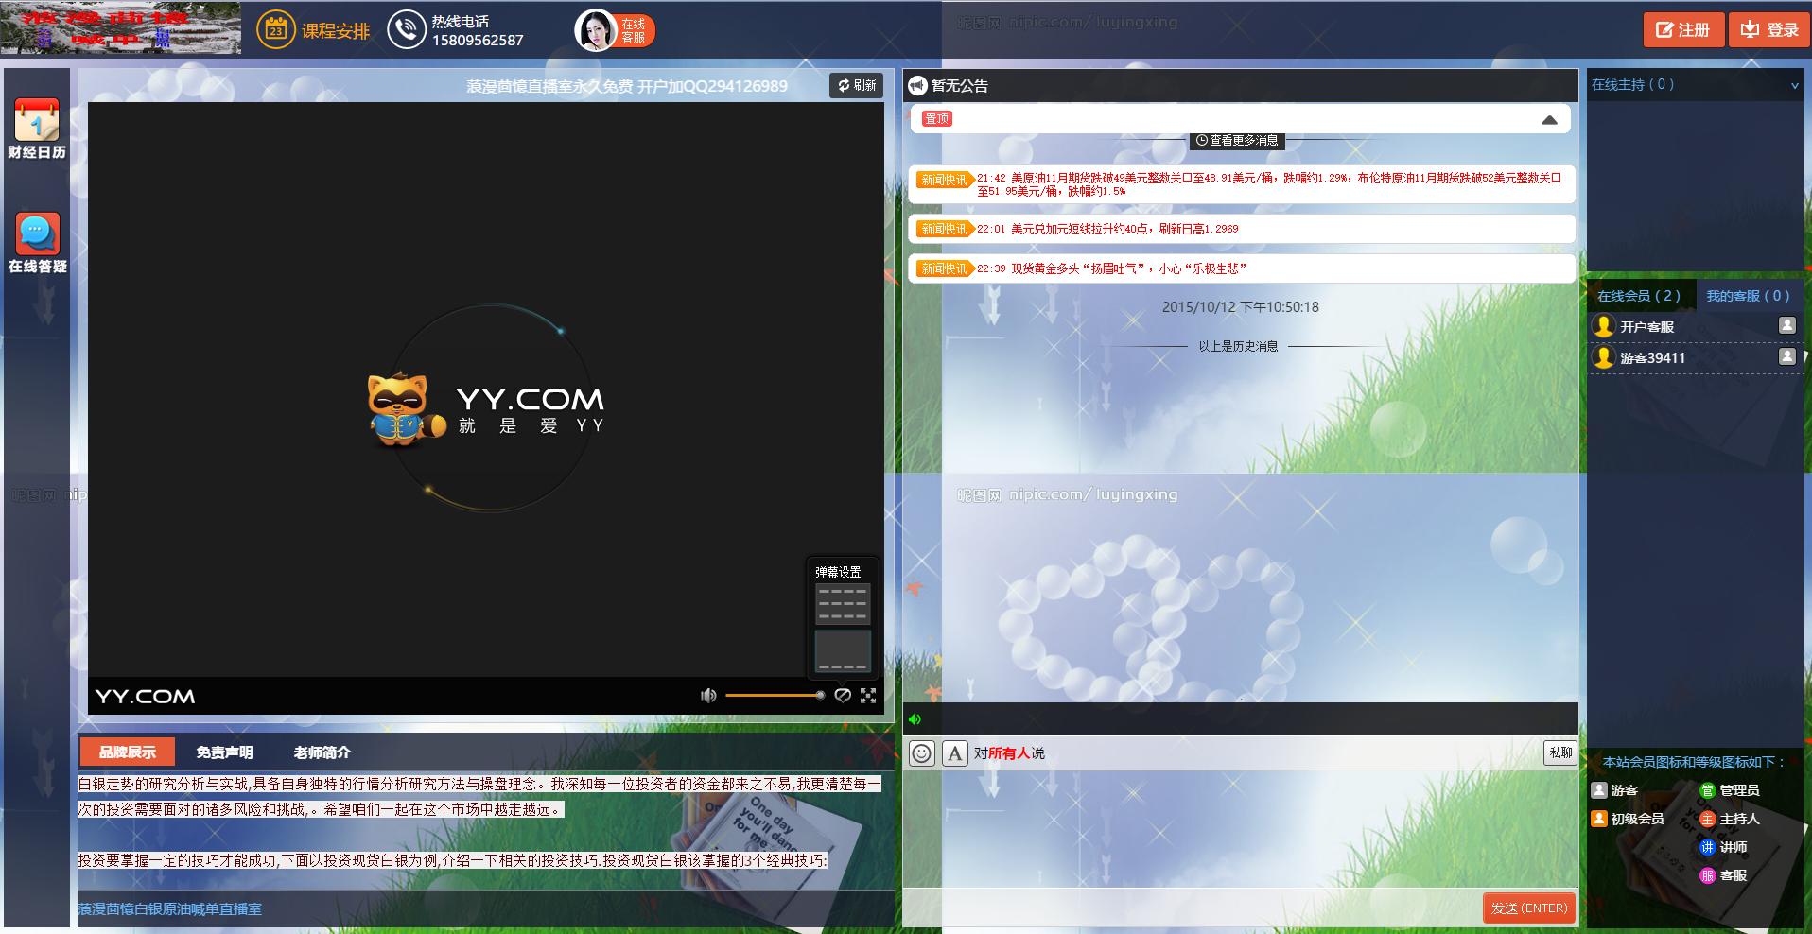Click the 客服 level icon in legend
This screenshot has width=1812, height=934.
coord(1707,875)
